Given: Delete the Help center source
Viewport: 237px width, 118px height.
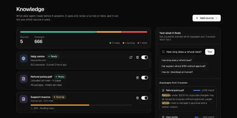Looking at the screenshot, I should [x=137, y=57].
